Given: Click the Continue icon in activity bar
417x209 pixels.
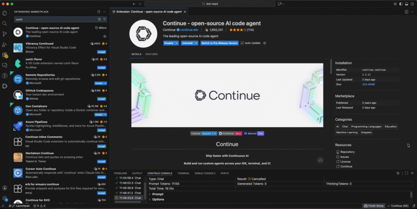Looking at the screenshot, I should coord(5,86).
